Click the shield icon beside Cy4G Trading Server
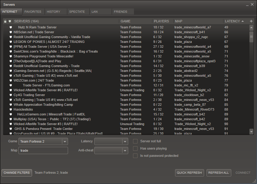Screen dimensions: 257x184 (11, 95)
